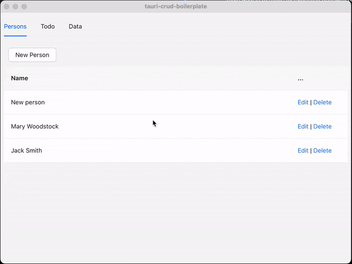Edit Jack Smith's record

click(x=303, y=150)
